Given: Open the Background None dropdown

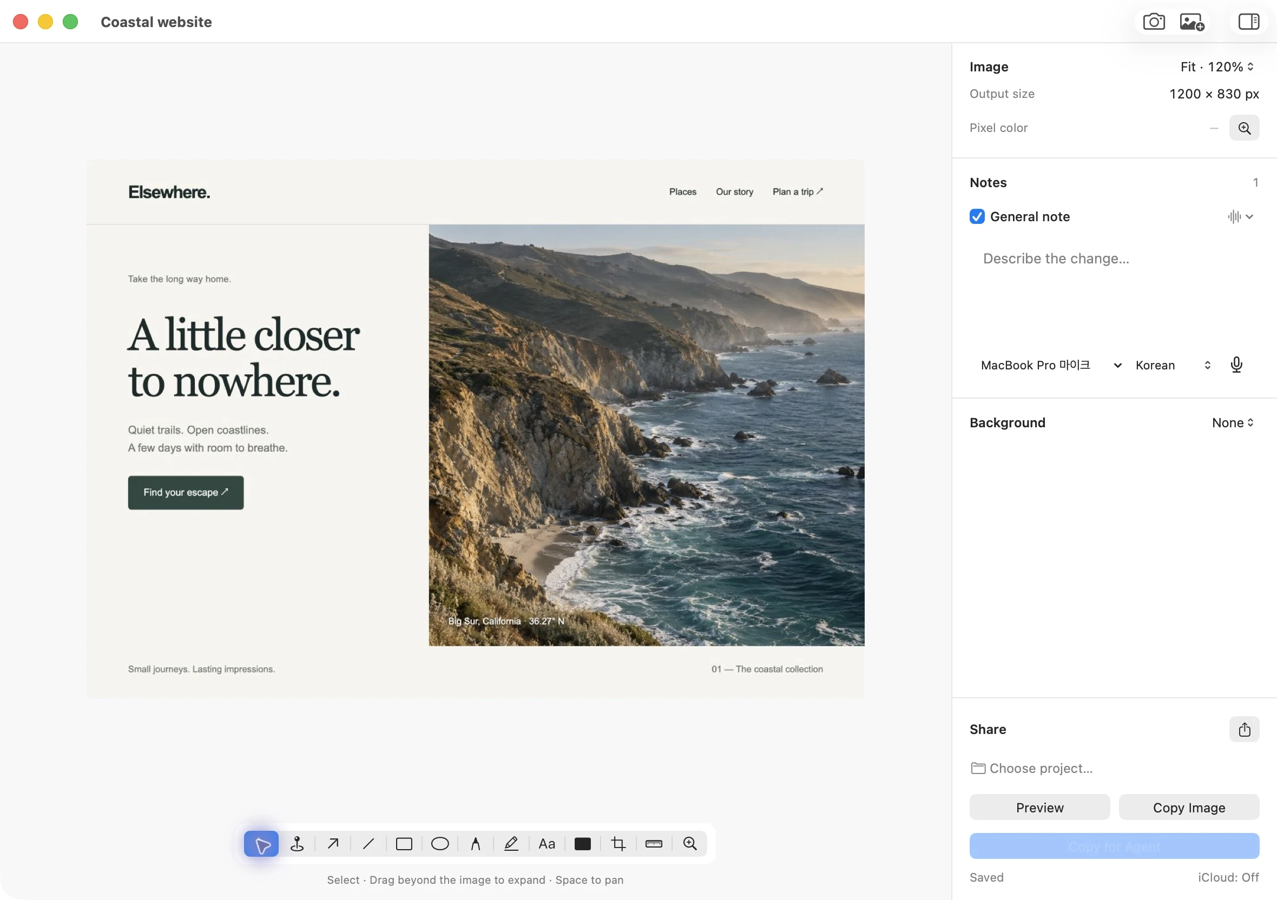Looking at the screenshot, I should click(1233, 423).
